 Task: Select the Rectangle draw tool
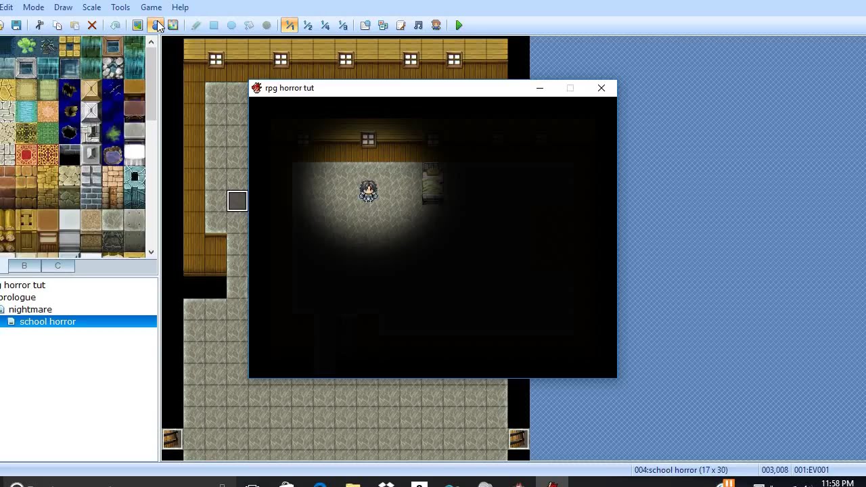pyautogui.click(x=213, y=26)
